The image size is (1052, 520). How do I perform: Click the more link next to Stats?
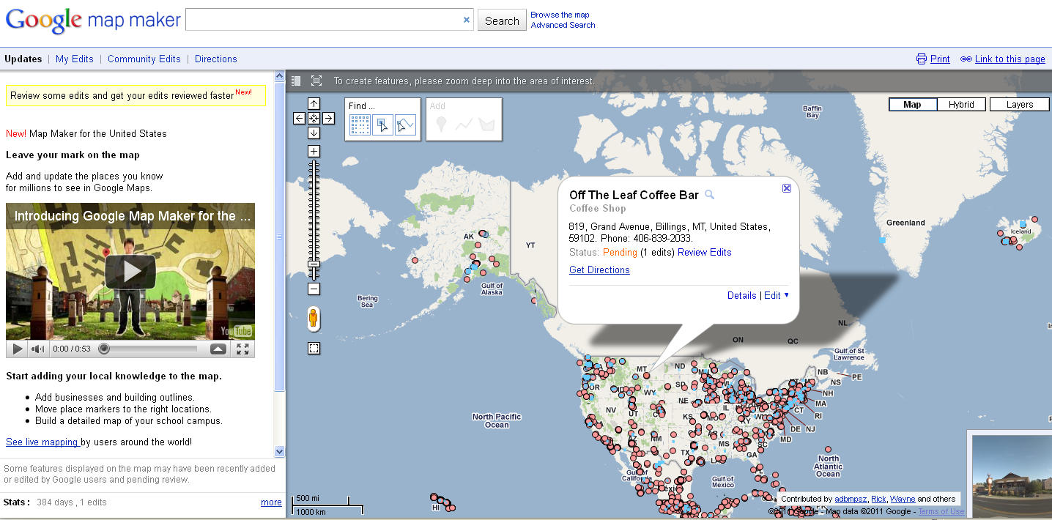271,502
